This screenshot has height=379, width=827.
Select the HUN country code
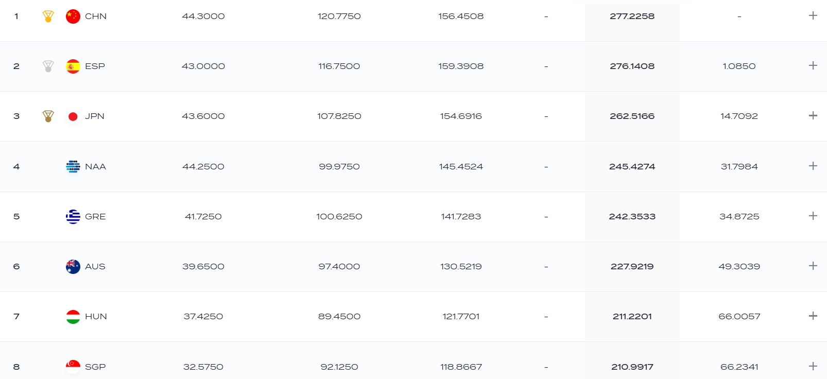96,317
